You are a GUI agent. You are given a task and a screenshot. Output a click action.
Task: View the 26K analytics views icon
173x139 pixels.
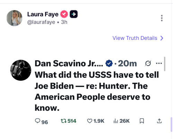point(121,121)
